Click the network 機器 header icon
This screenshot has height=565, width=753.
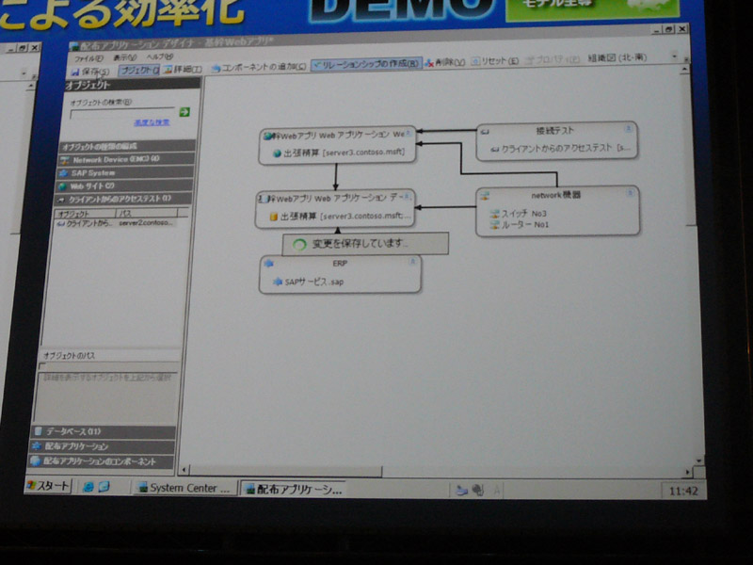point(485,196)
